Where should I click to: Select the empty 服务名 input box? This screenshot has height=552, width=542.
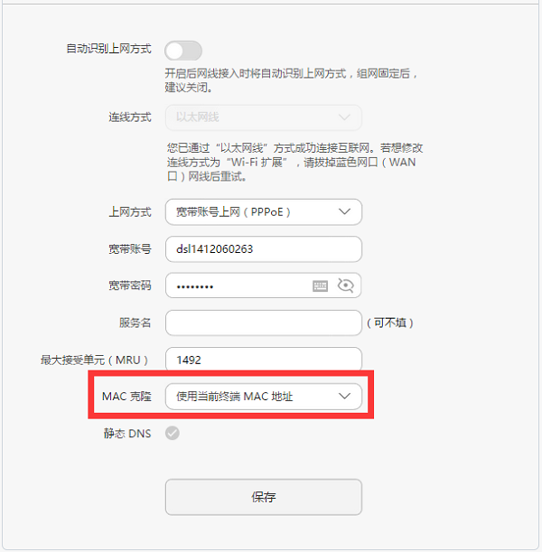[x=263, y=323]
